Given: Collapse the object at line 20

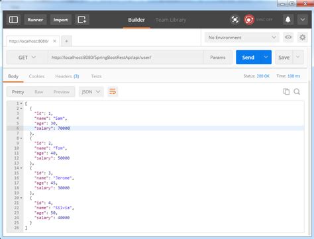Looking at the screenshot, I should (x=21, y=198).
